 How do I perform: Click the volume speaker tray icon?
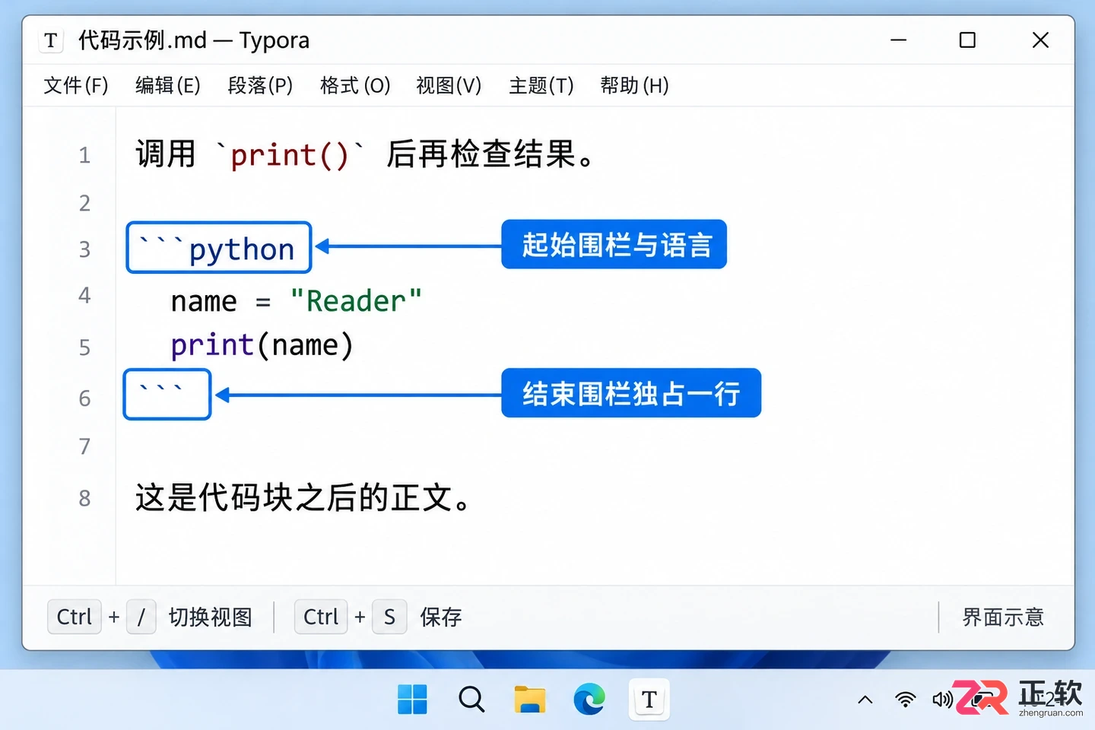click(942, 700)
